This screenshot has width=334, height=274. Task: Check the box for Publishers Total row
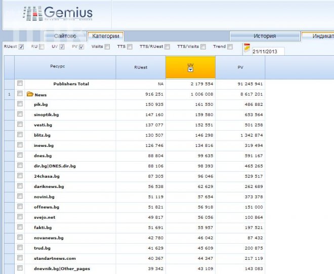click(20, 84)
